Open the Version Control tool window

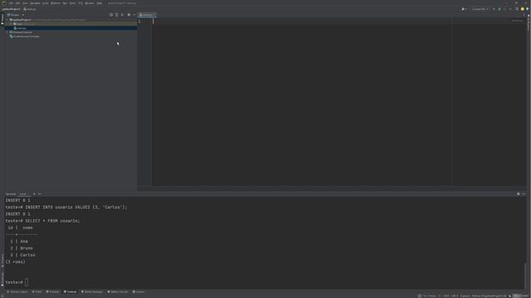[x=17, y=291]
